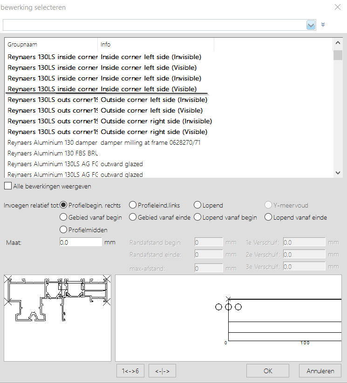This screenshot has height=383, width=347.
Task: Click the Maat input field
Action: click(81, 242)
